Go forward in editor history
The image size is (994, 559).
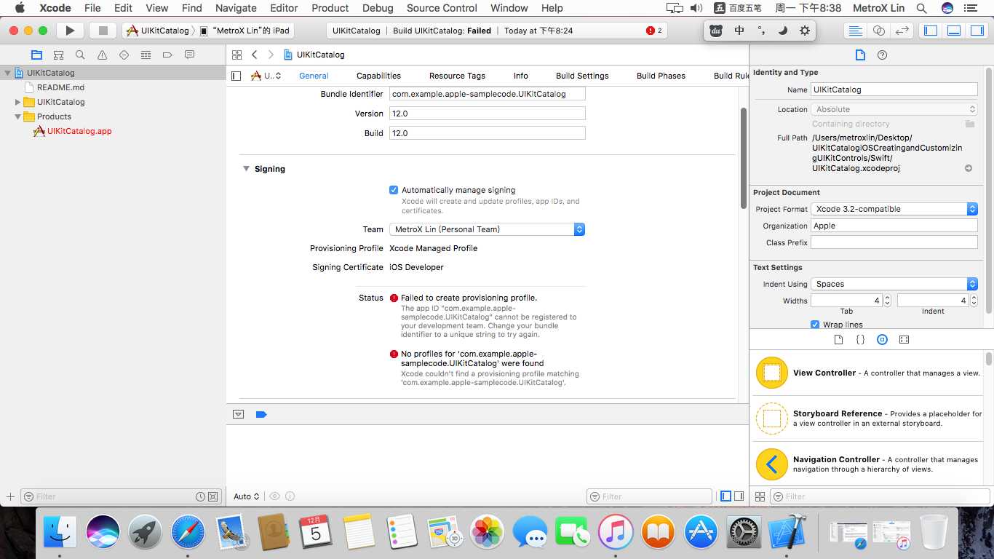271,55
